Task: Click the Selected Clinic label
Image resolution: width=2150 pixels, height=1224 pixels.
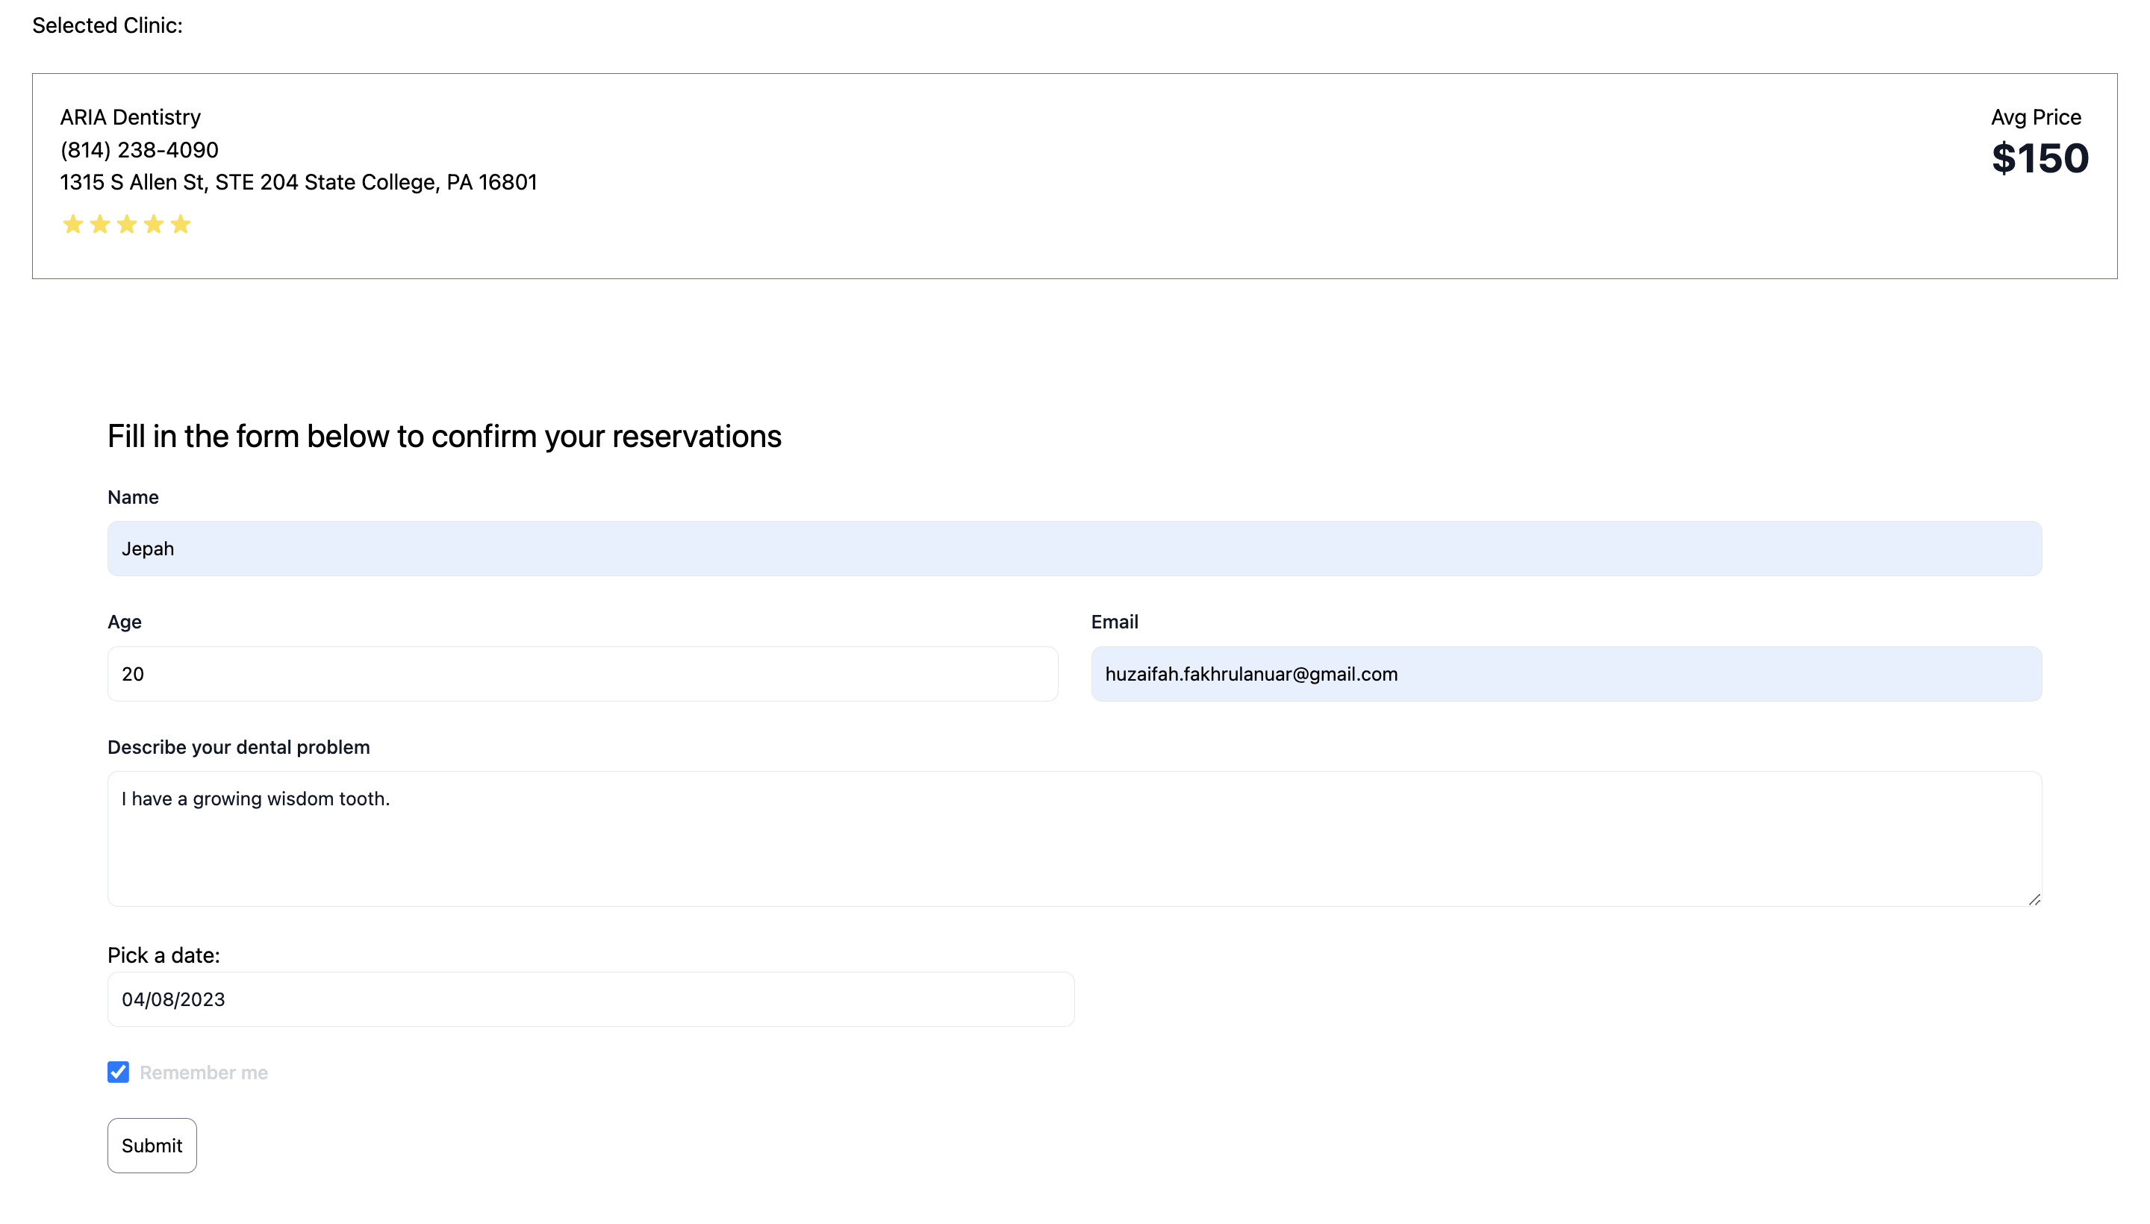Action: click(x=107, y=25)
